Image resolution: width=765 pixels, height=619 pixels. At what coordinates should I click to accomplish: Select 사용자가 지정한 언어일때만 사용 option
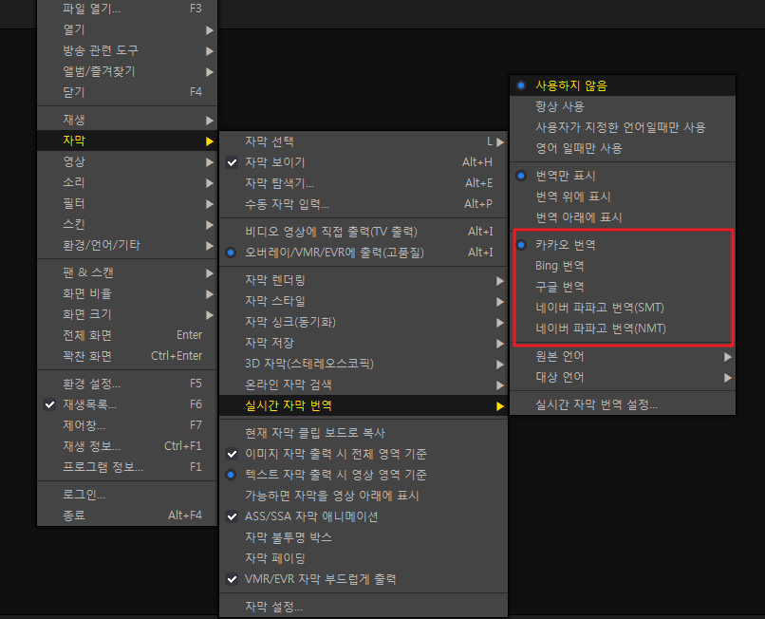point(623,128)
